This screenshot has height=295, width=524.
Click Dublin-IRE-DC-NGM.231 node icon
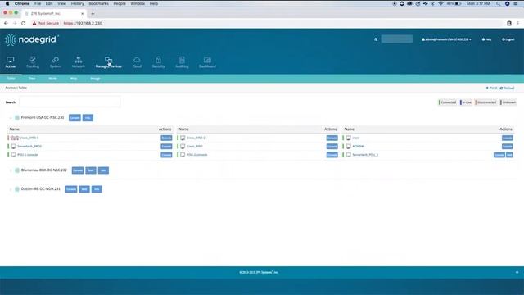[17, 189]
